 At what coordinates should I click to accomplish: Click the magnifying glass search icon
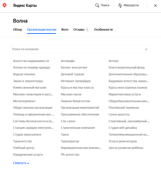(x=97, y=5)
